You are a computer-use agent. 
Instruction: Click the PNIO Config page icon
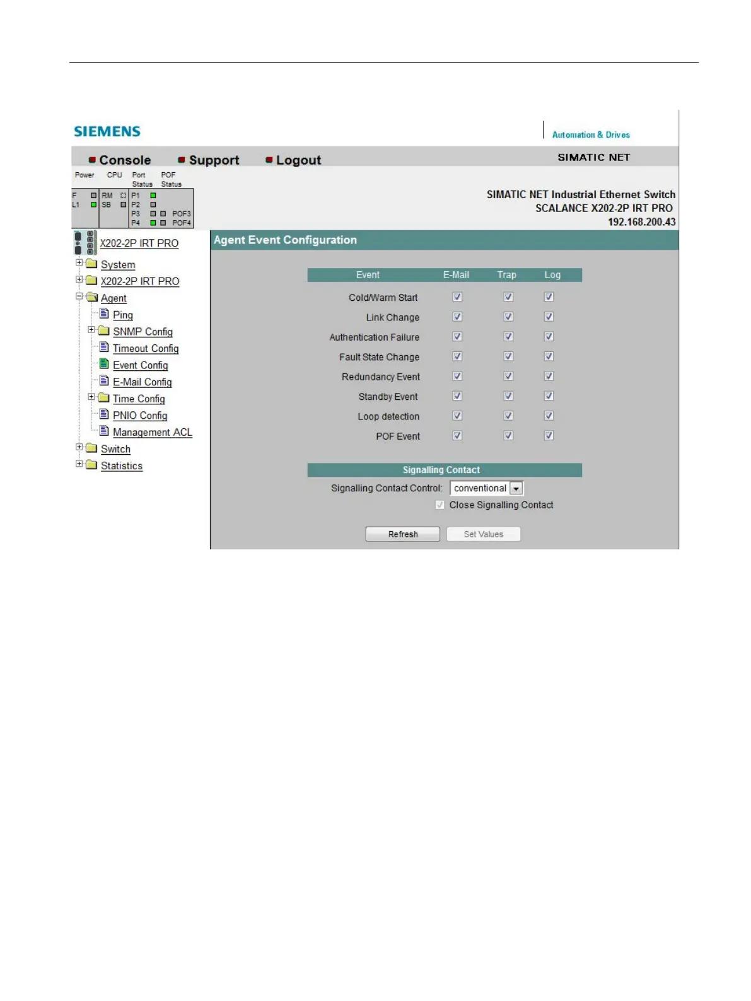[105, 414]
